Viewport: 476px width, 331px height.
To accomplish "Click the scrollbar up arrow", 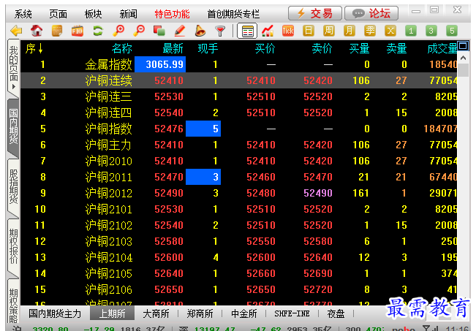I will (x=463, y=58).
